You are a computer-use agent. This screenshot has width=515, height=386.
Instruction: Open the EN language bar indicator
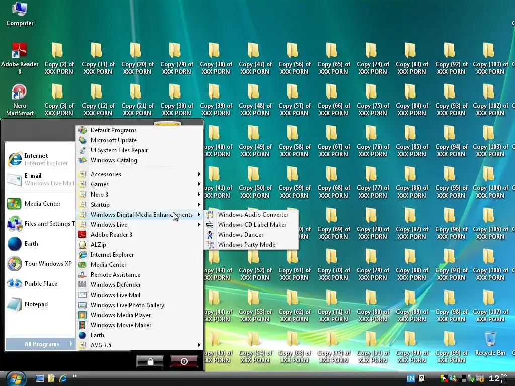pyautogui.click(x=410, y=378)
